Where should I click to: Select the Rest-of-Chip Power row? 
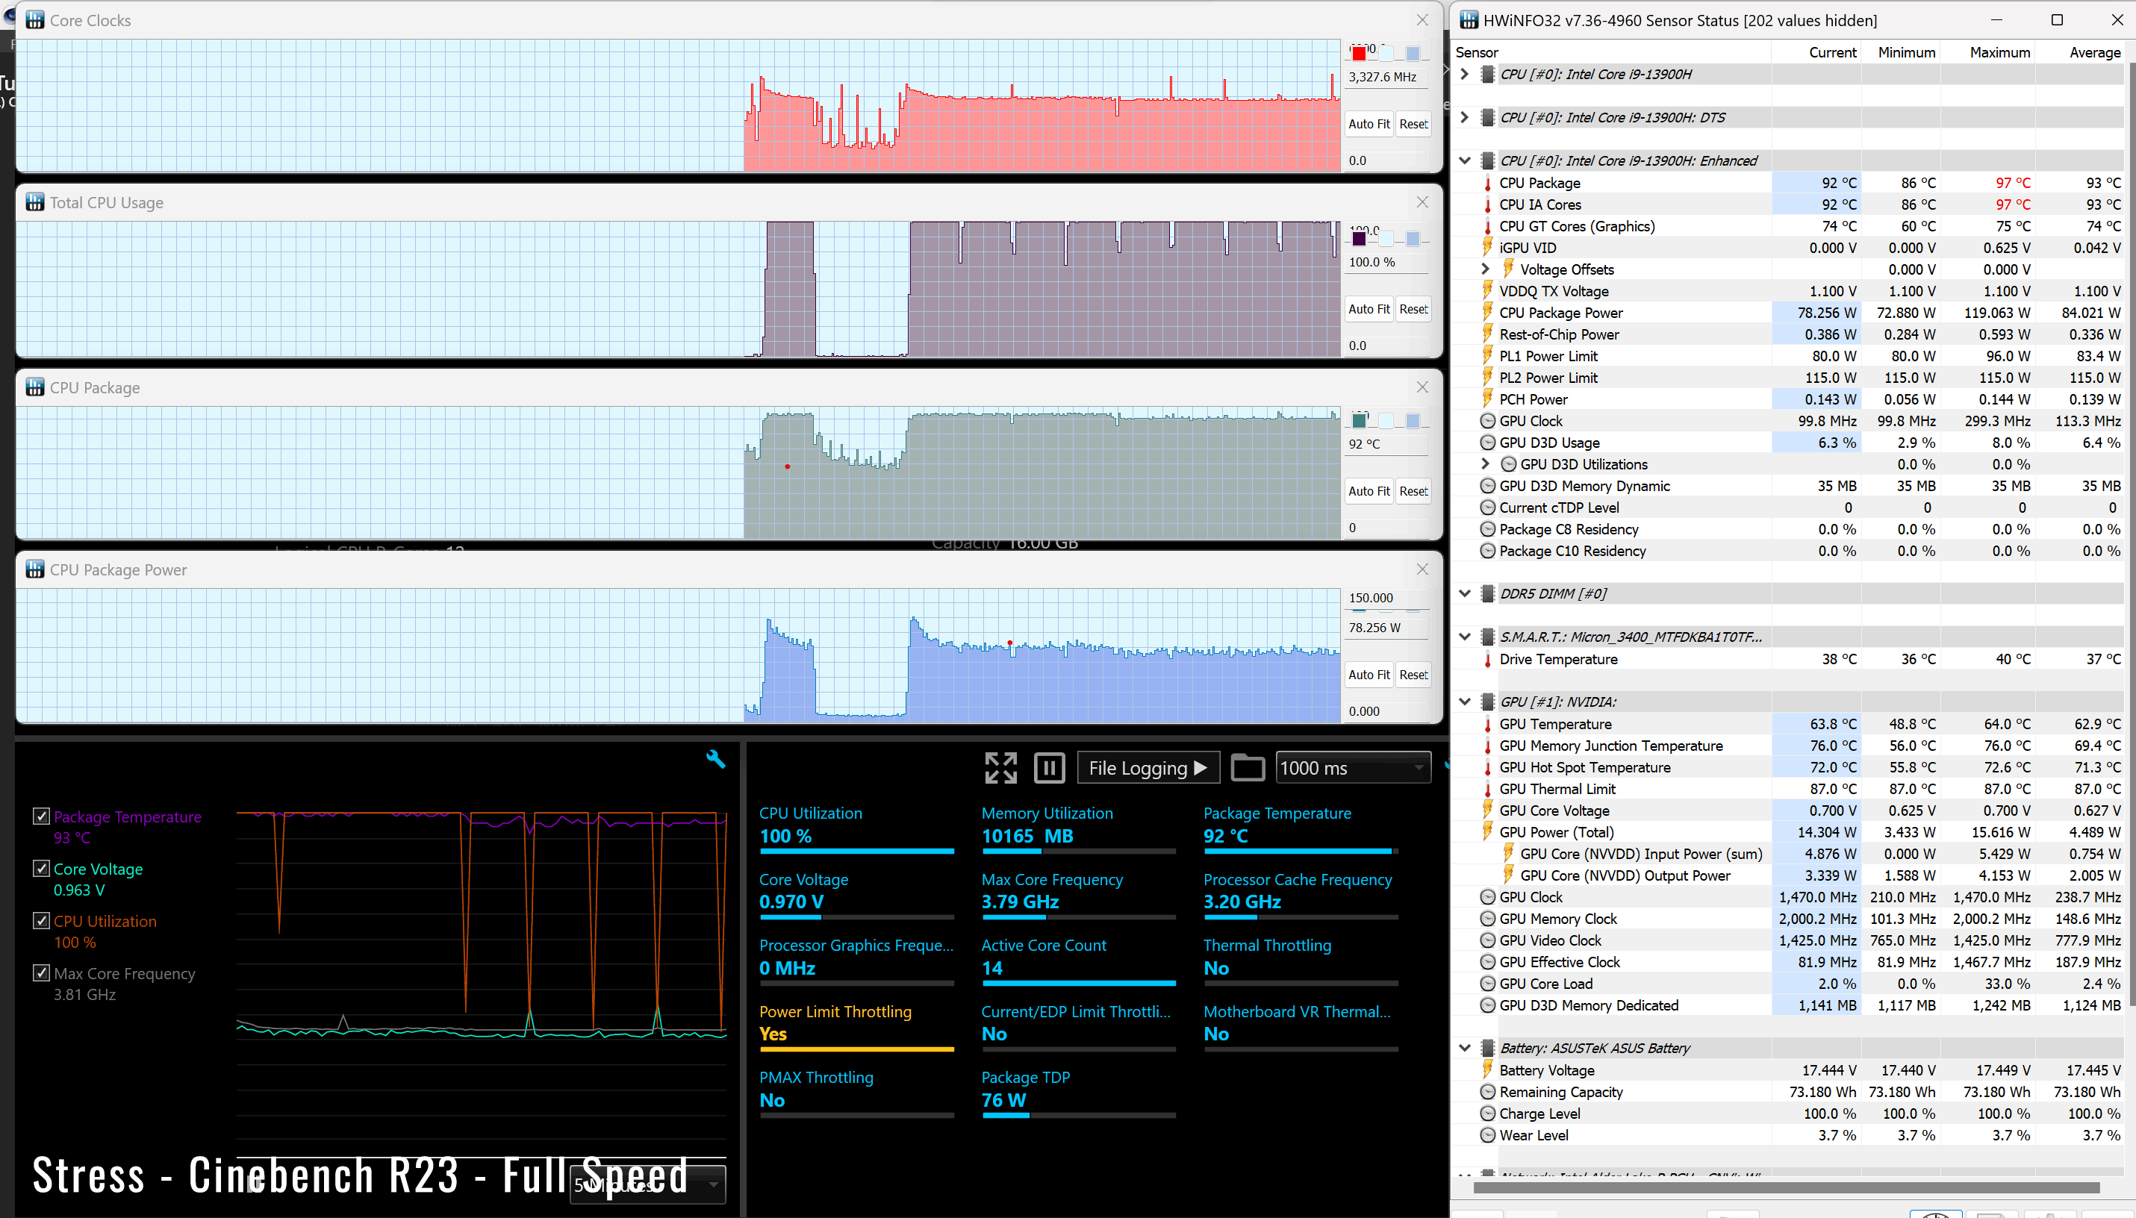point(1788,334)
